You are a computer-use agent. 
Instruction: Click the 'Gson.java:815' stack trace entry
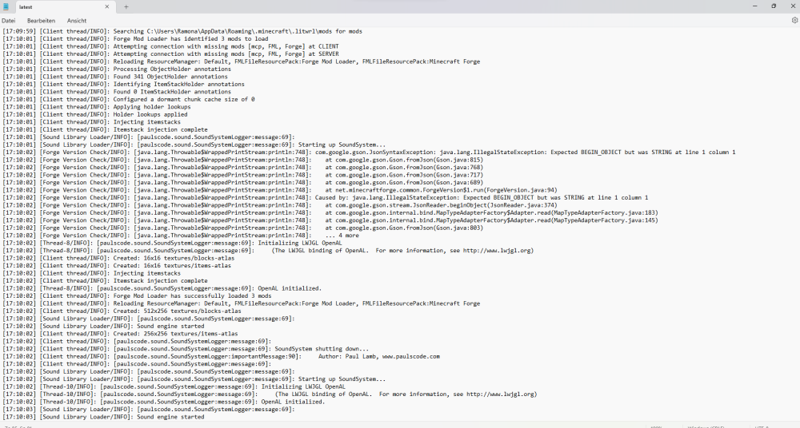click(x=243, y=160)
